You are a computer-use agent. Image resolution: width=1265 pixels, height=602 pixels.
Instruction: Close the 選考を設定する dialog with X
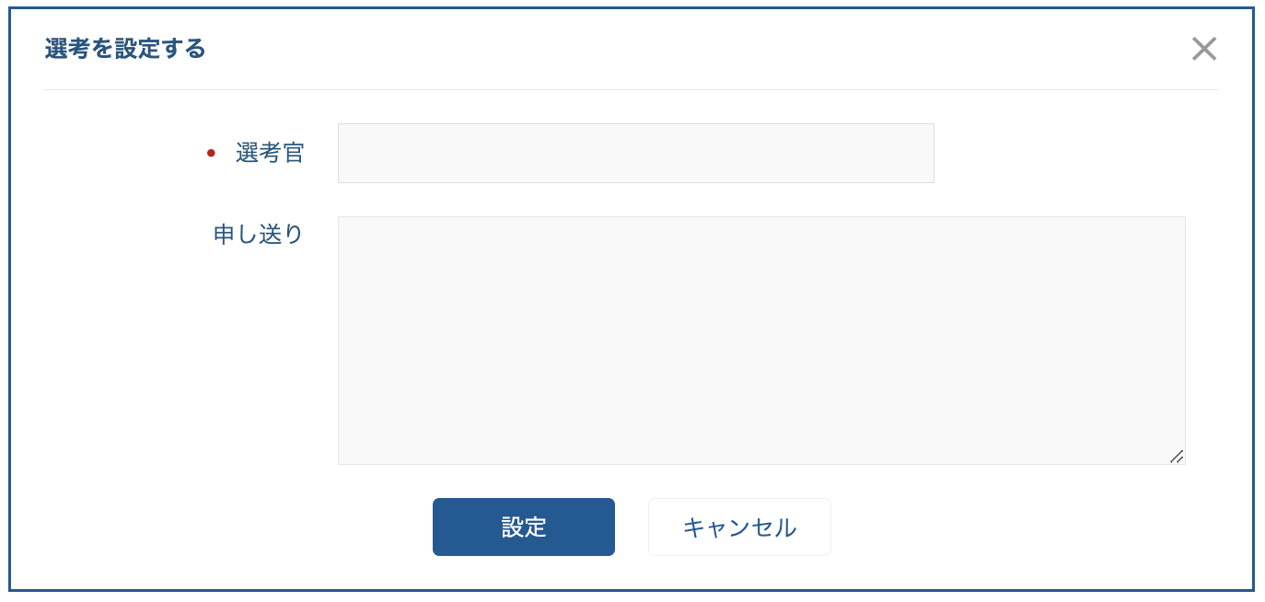point(1203,49)
